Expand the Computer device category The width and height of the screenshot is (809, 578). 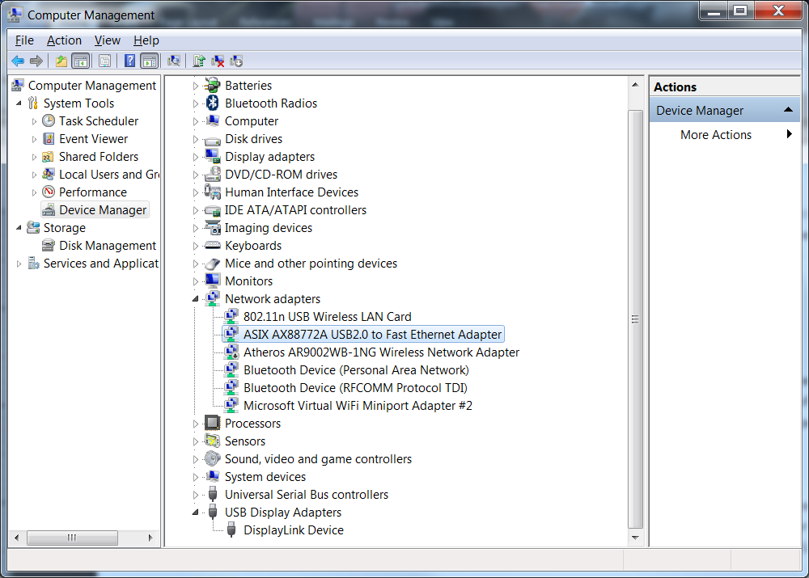click(x=196, y=122)
